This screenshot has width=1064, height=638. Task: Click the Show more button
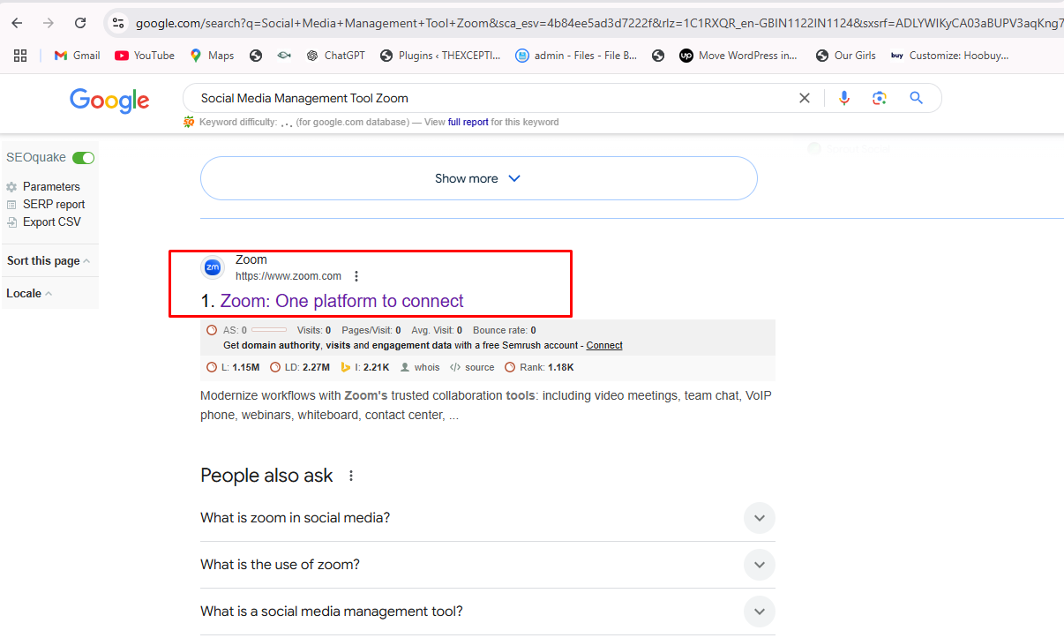(478, 178)
